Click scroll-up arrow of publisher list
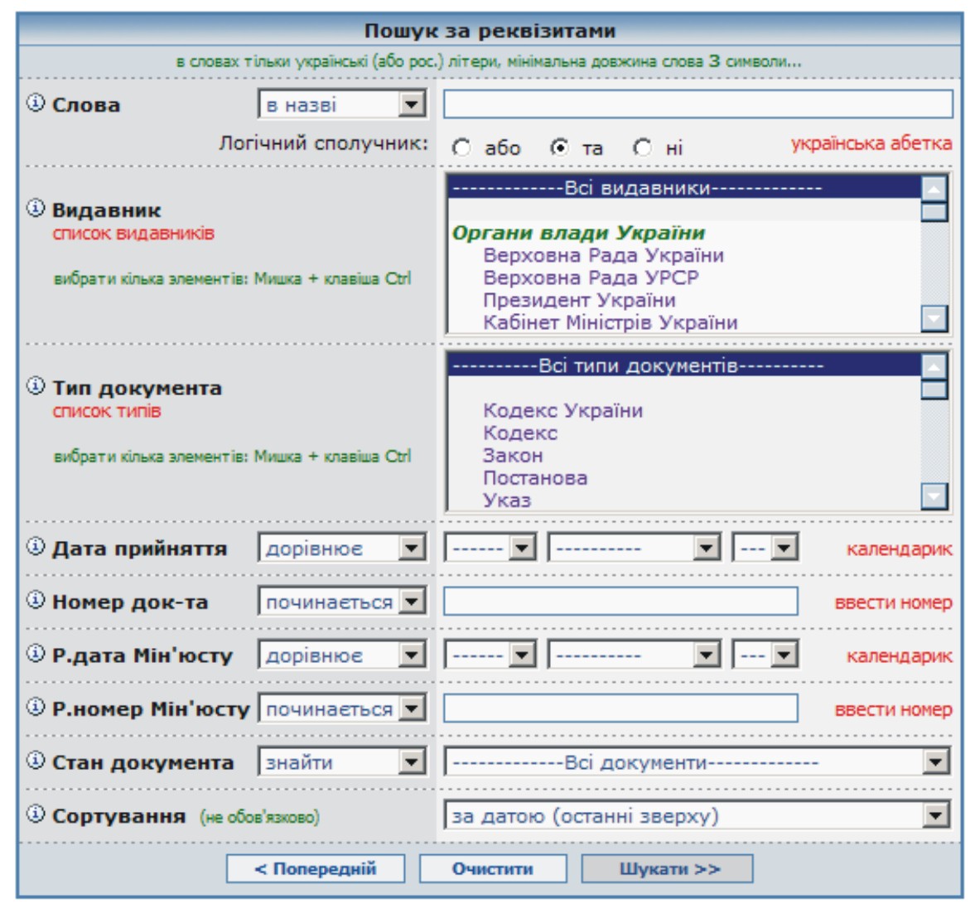The width and height of the screenshot is (975, 904). pyautogui.click(x=934, y=189)
